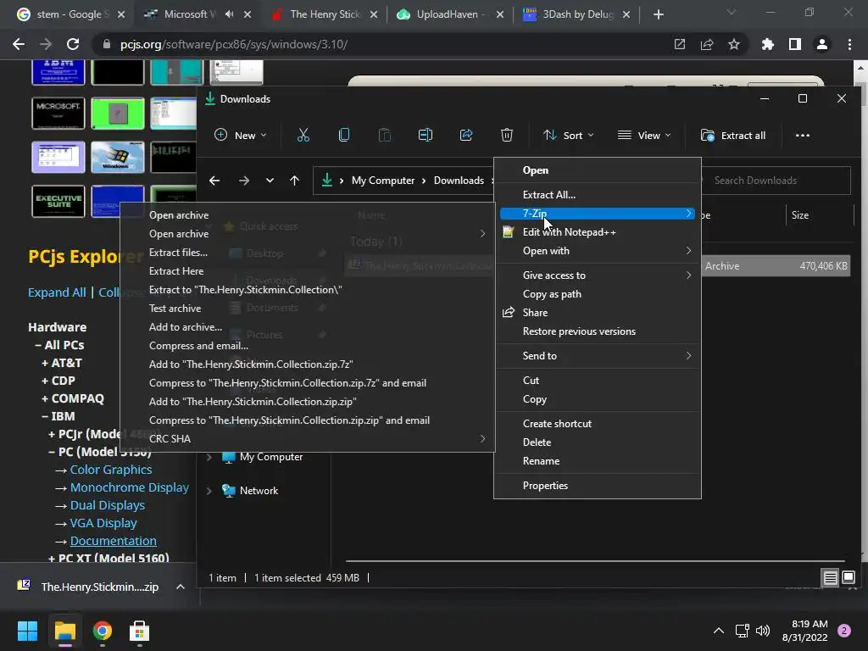Open recent locations dropdown chevron
The height and width of the screenshot is (651, 868).
click(270, 181)
